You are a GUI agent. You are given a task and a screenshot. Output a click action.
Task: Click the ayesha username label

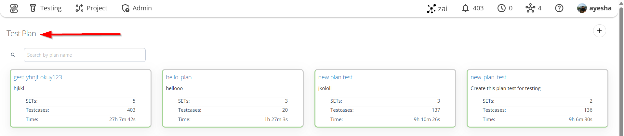[600, 8]
